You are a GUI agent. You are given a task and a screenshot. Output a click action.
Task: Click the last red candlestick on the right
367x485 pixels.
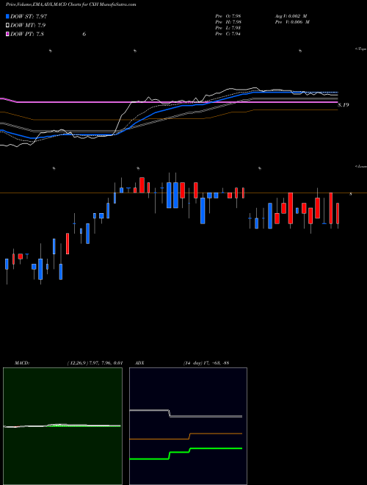point(338,213)
